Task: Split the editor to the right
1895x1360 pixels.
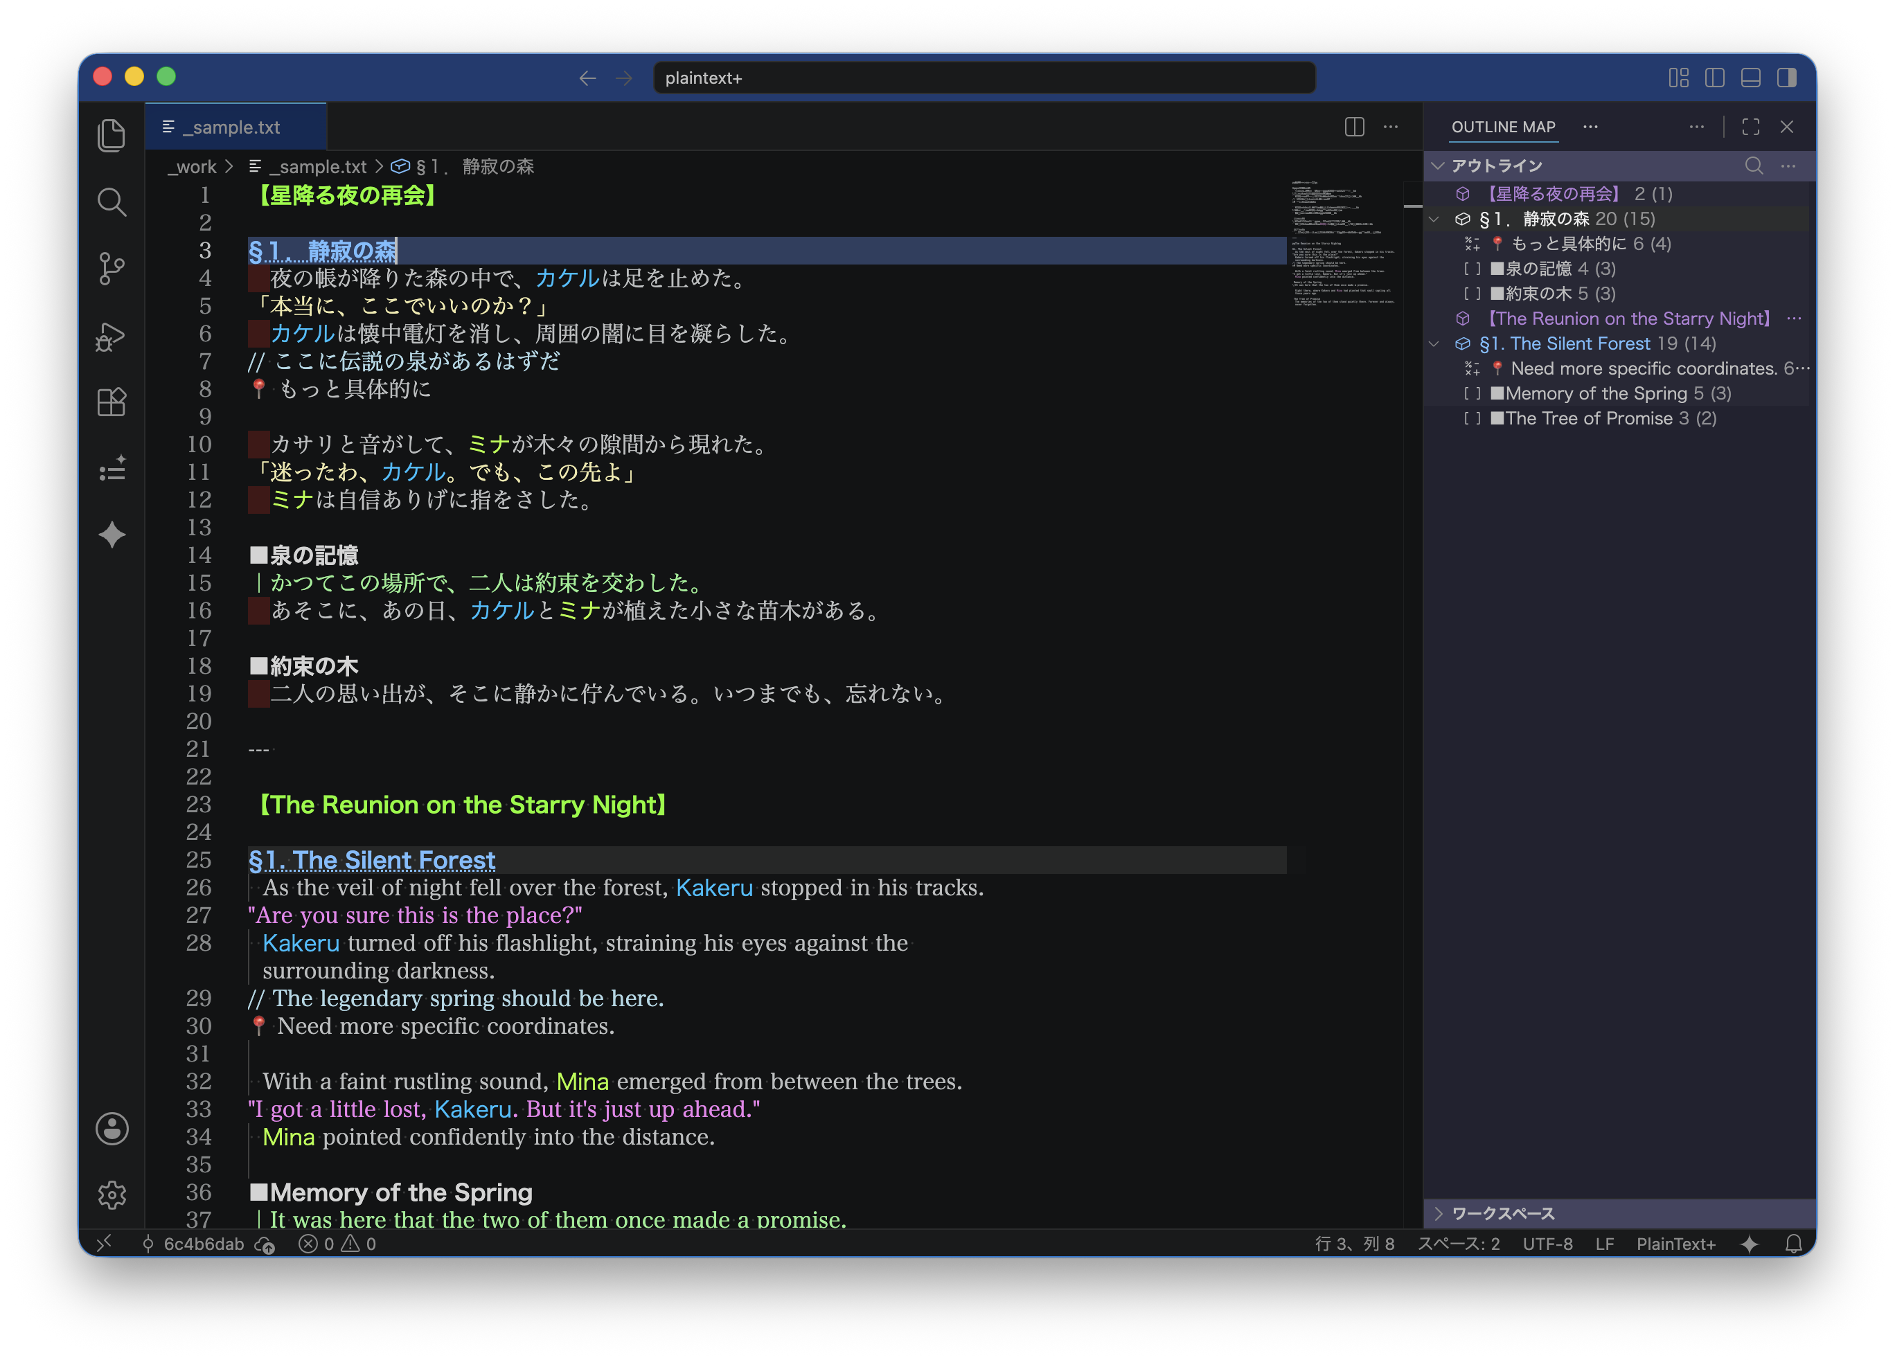Action: pos(1354,127)
